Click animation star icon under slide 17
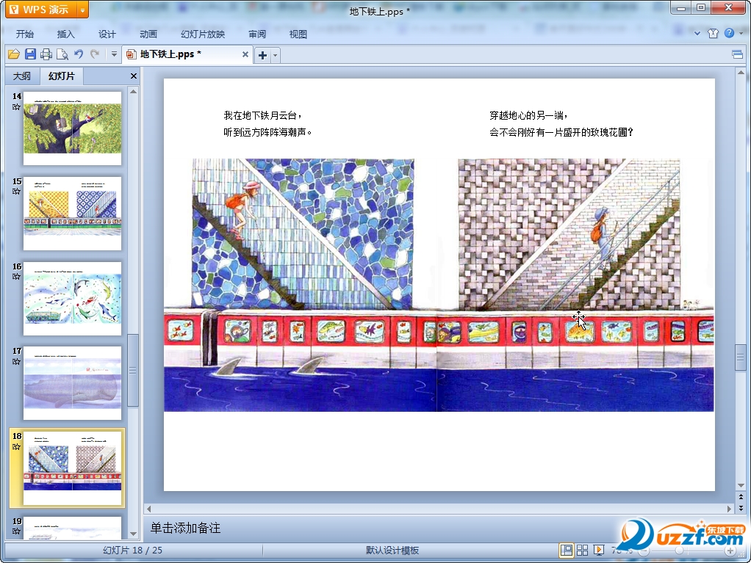The image size is (751, 563). point(16,361)
